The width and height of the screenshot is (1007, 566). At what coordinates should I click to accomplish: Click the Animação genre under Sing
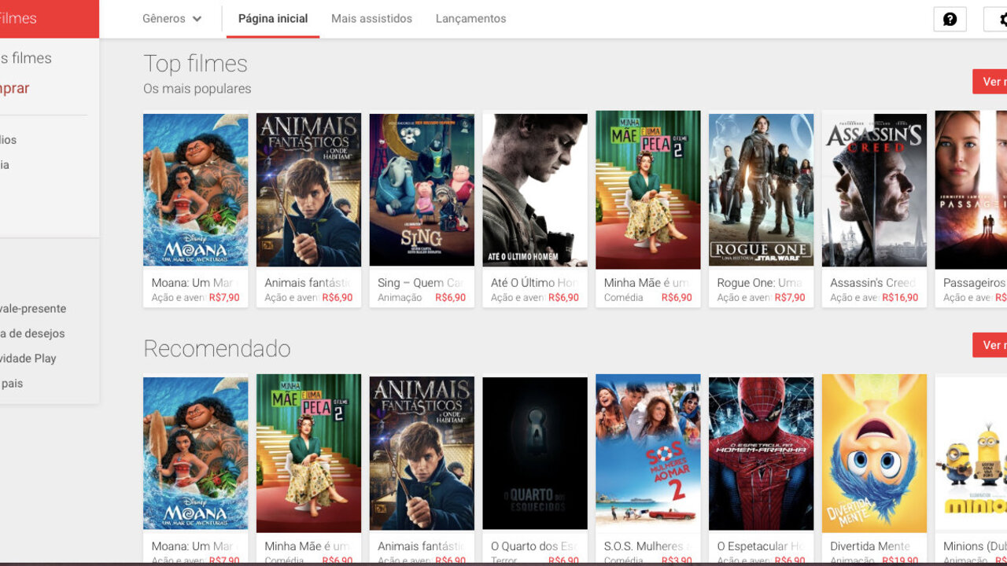[x=400, y=298]
